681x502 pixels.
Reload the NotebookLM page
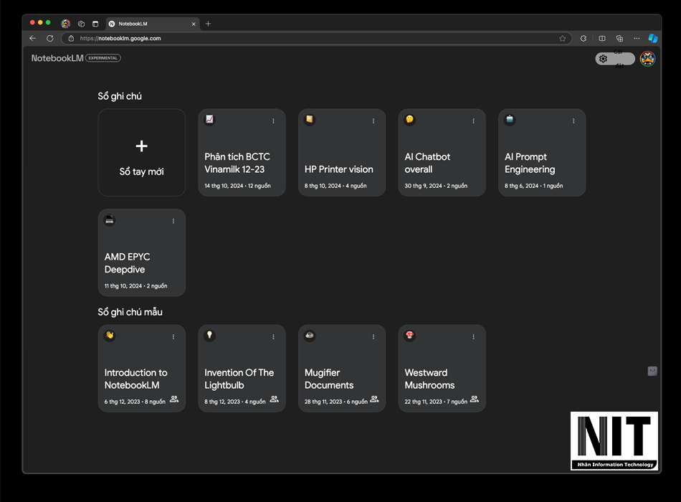(50, 38)
